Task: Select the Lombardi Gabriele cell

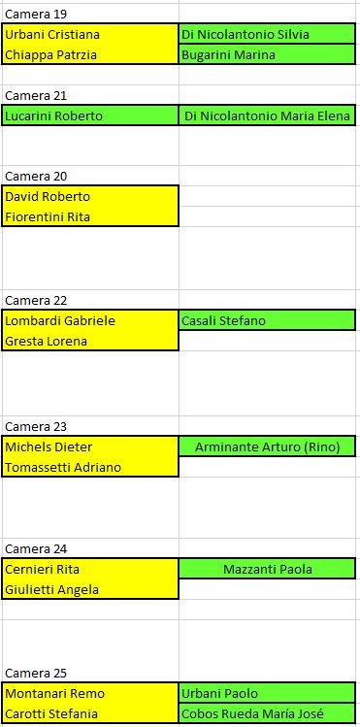Action: click(90, 320)
